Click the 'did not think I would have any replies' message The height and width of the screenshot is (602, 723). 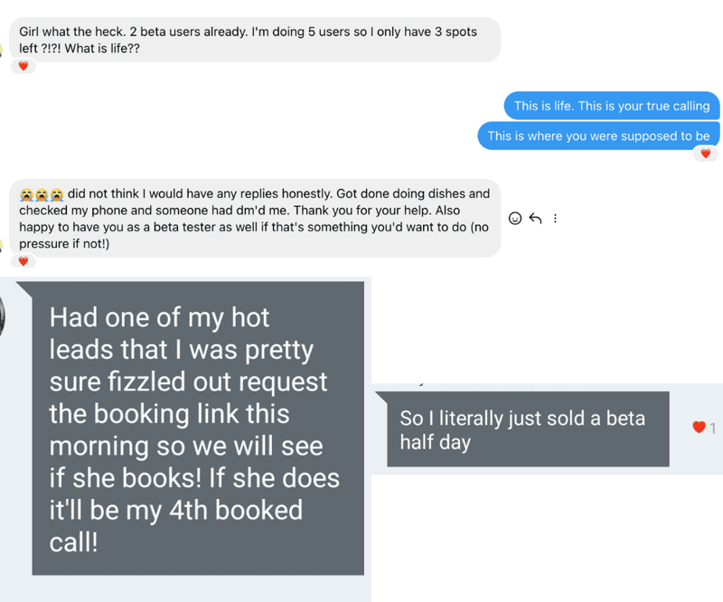pyautogui.click(x=255, y=218)
